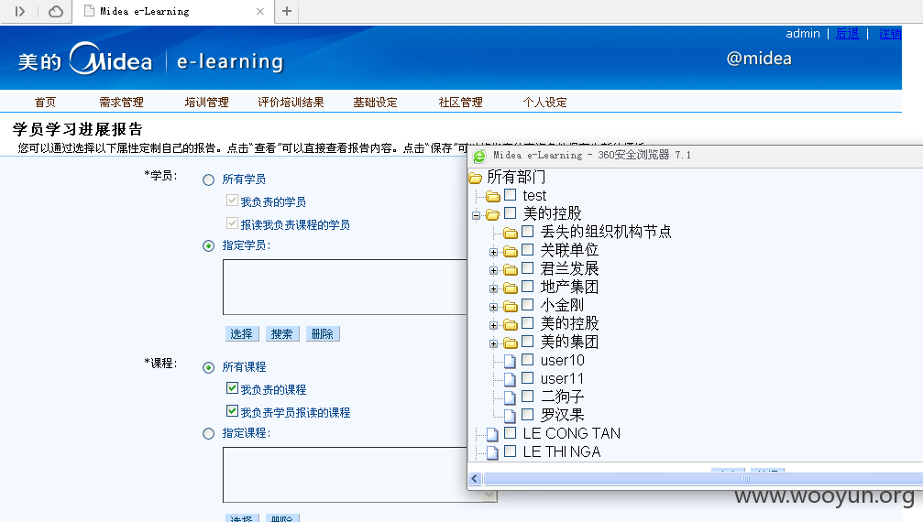Screen dimensions: 923x522
Task: Check the test department checkbox
Action: point(511,194)
